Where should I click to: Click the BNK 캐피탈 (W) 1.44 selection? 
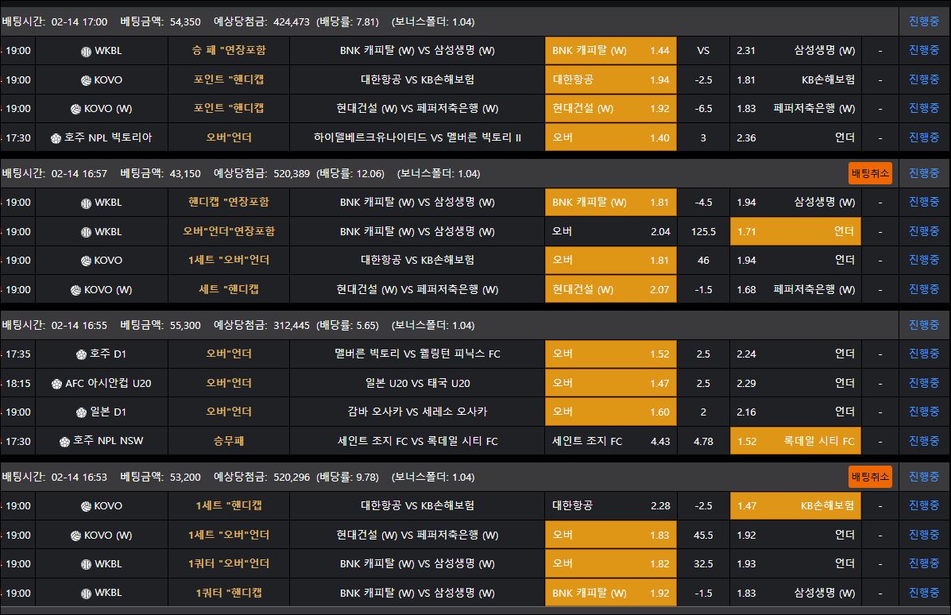click(610, 51)
